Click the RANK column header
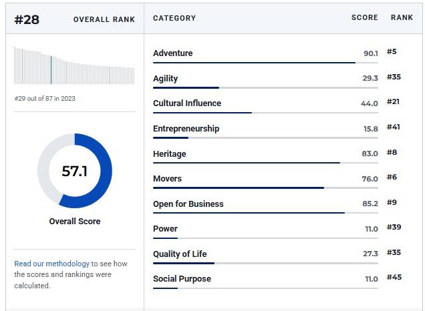This screenshot has width=425, height=311. point(402,17)
